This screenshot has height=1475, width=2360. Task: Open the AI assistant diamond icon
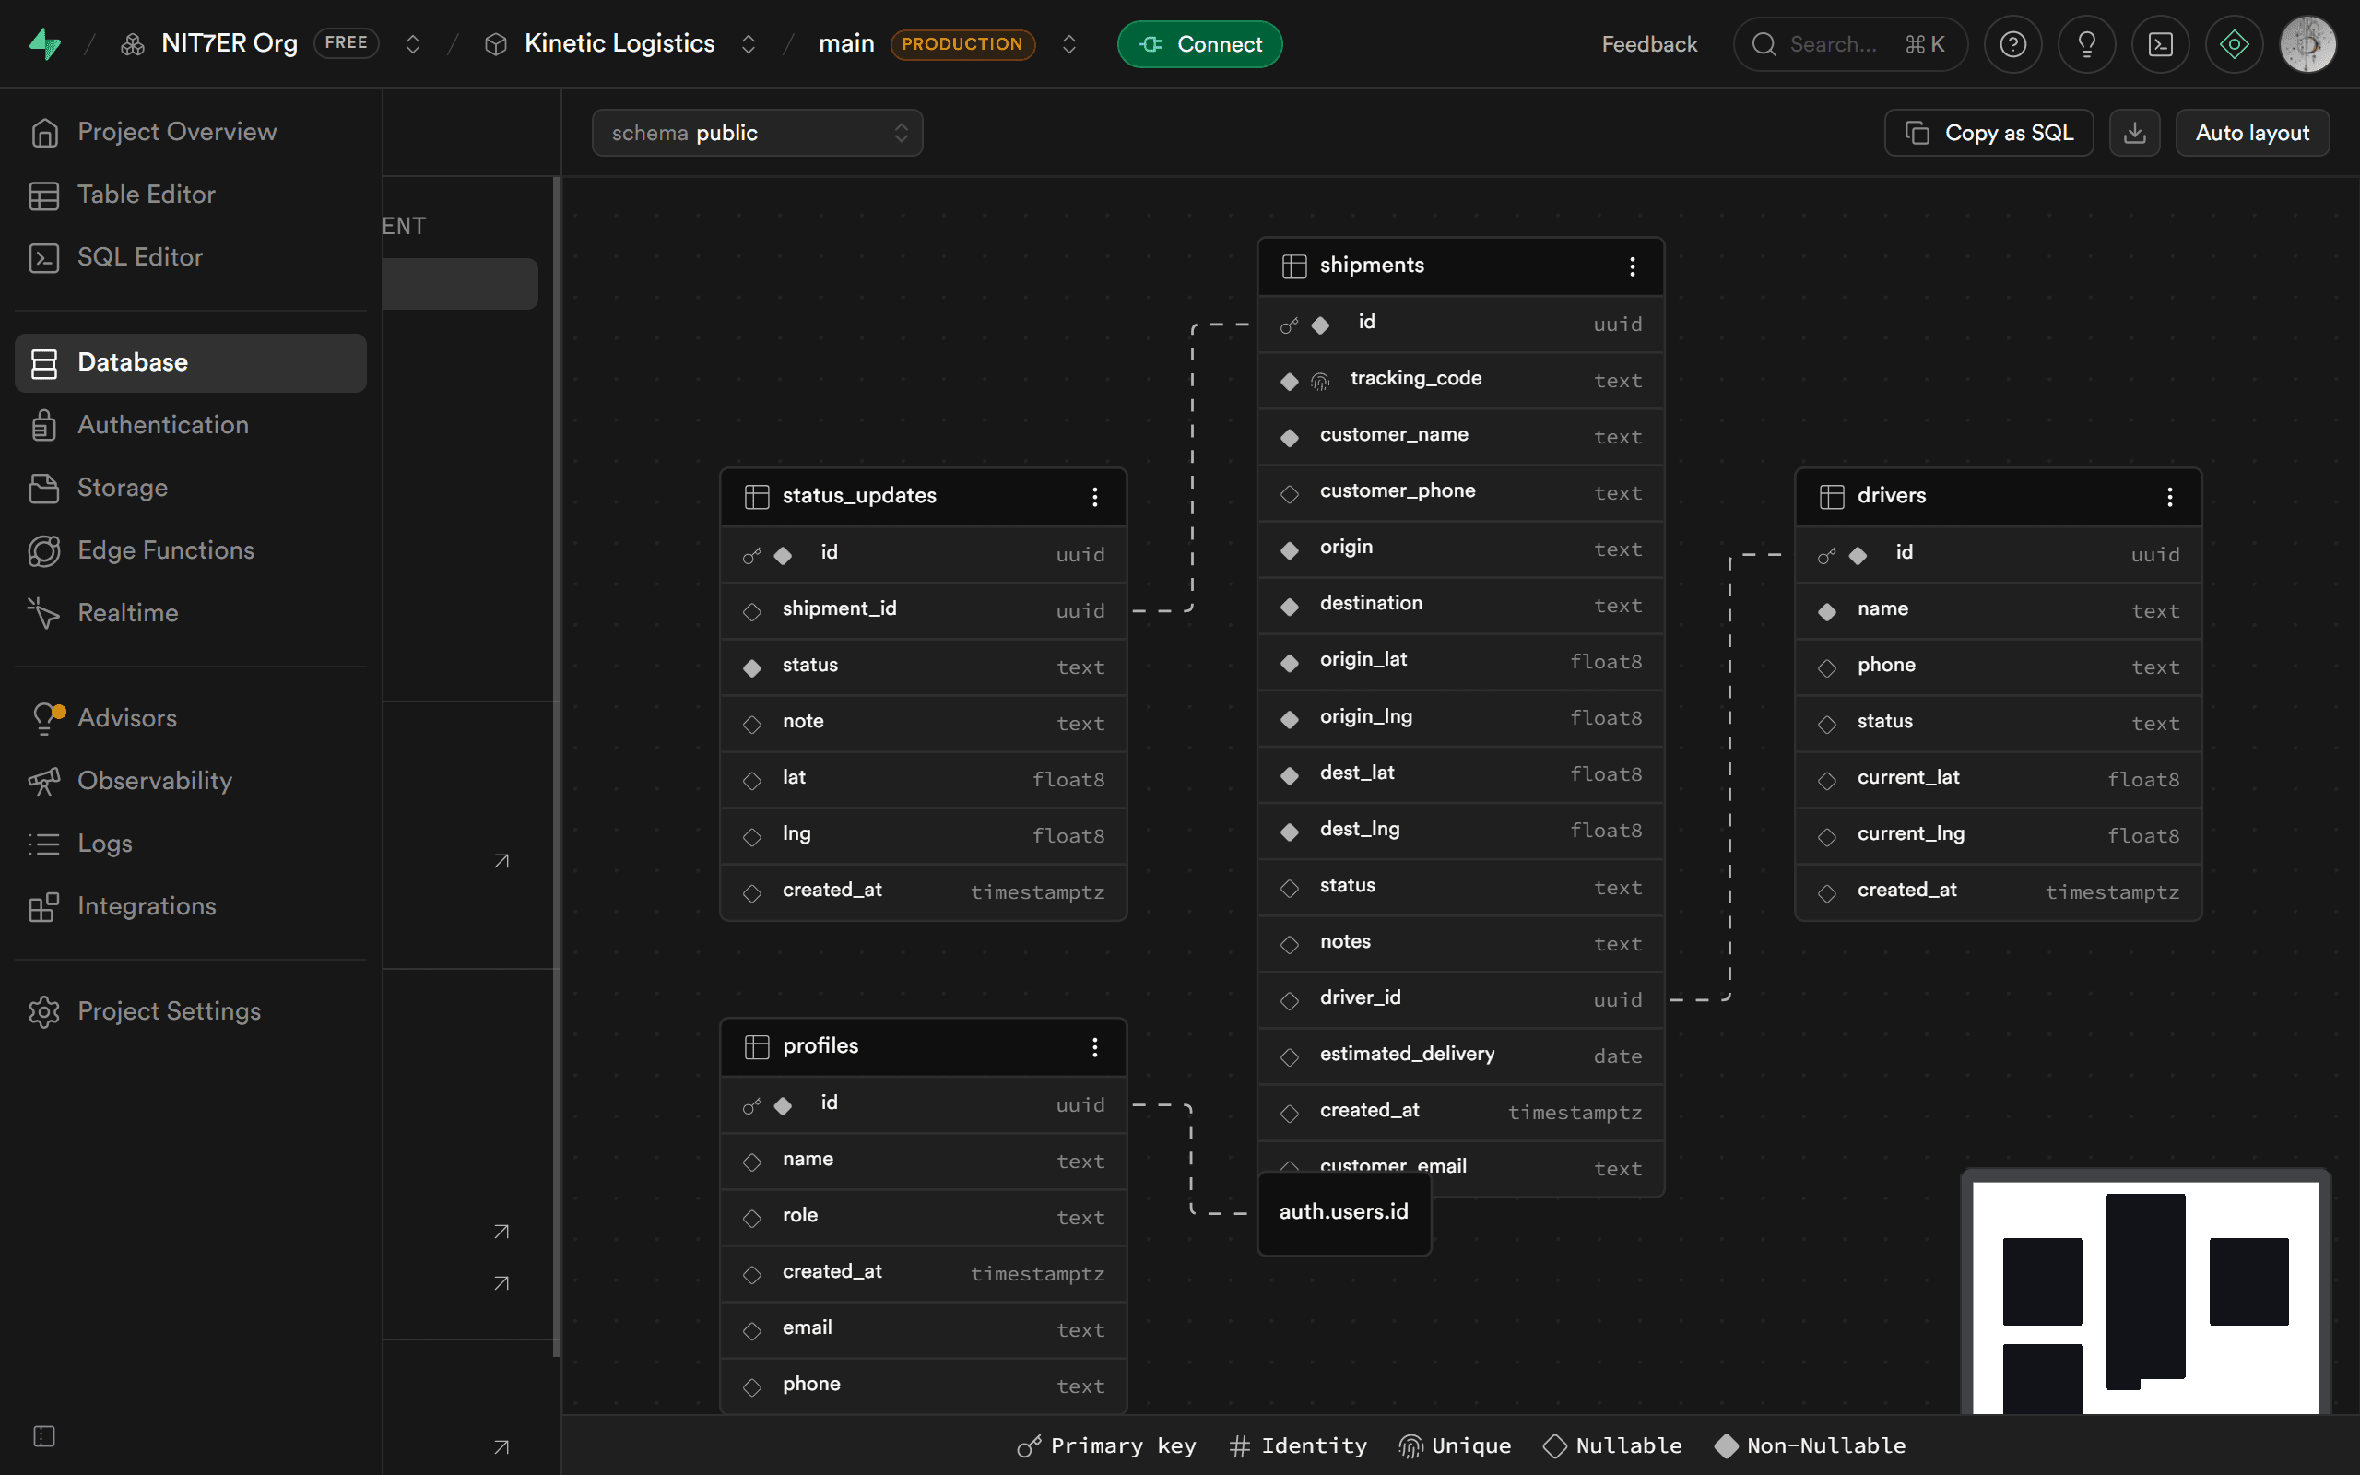tap(2235, 44)
